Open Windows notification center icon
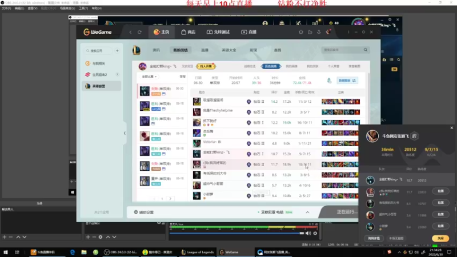This screenshot has height=257, width=457. click(449, 252)
